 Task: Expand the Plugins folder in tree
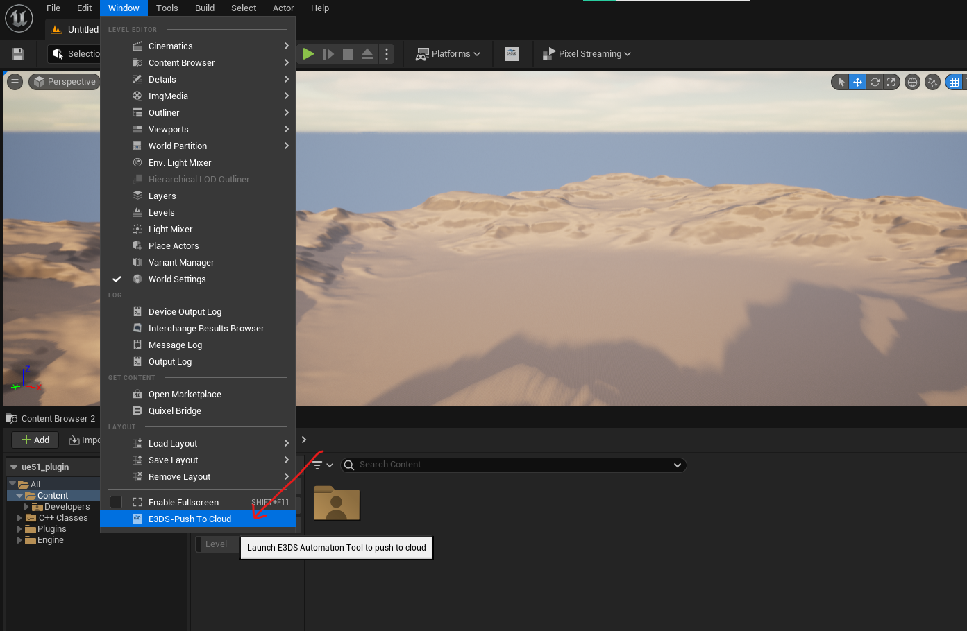19,529
